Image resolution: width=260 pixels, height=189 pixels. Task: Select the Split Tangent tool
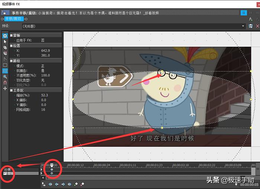[x=5, y=59]
